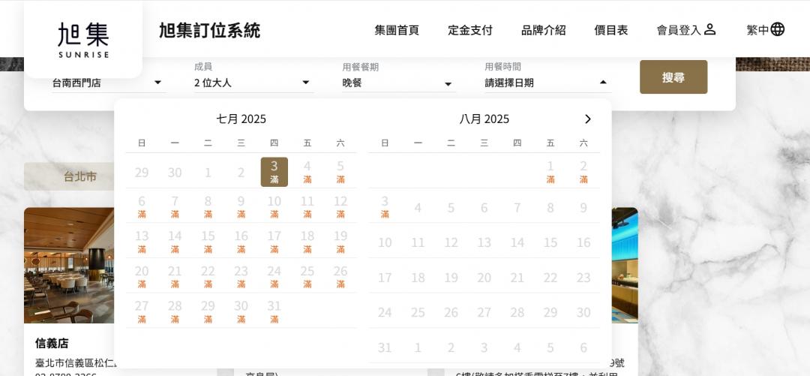Viewport: 810px width, 376px height.
Task: Open 定金支付 menu item
Action: coord(470,31)
